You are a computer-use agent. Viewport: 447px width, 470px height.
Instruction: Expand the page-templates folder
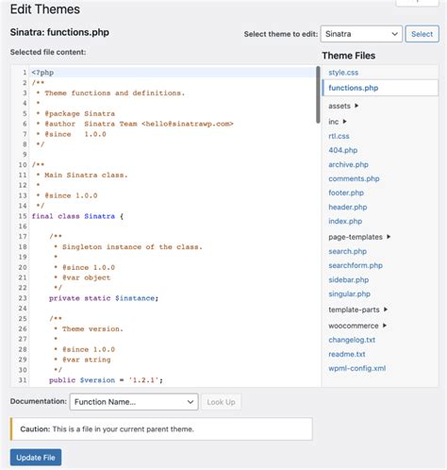pyautogui.click(x=359, y=237)
